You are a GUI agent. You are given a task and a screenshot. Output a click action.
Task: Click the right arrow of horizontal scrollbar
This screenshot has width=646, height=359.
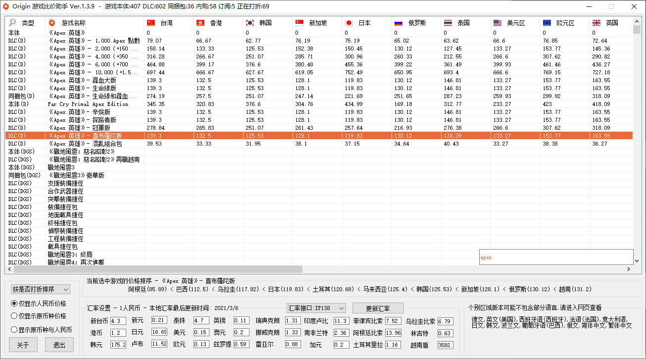tap(629, 269)
